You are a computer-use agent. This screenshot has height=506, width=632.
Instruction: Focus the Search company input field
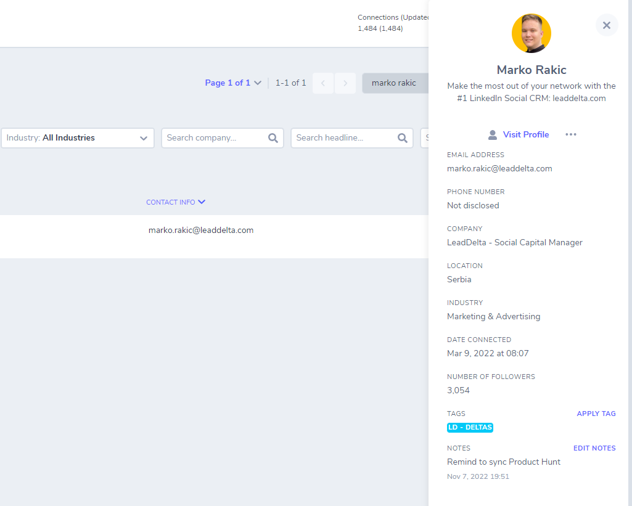coord(223,138)
